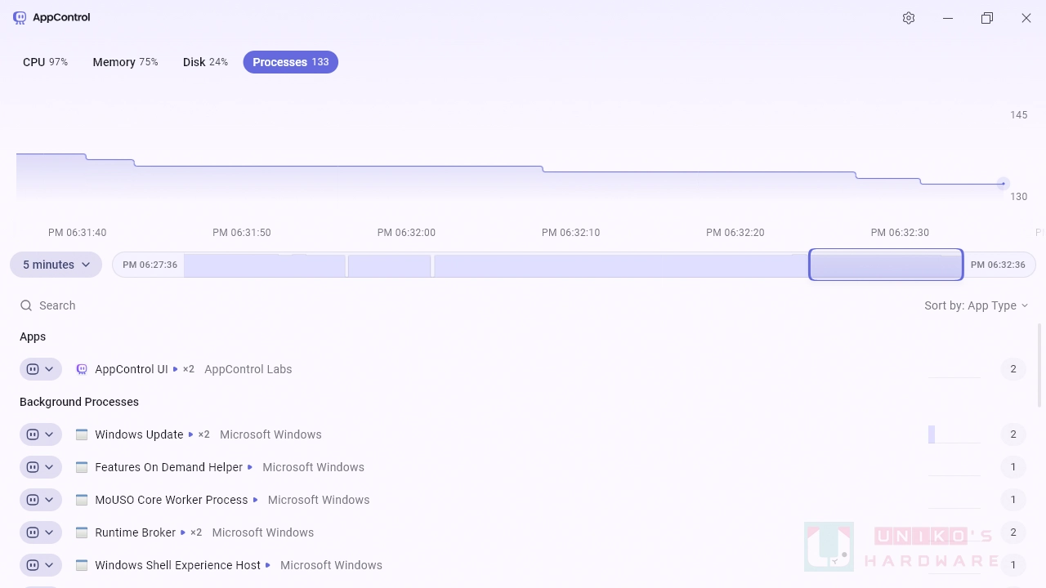Screen dimensions: 1046x588
Task: Click the Runtime Broker window icon
Action: tap(82, 532)
